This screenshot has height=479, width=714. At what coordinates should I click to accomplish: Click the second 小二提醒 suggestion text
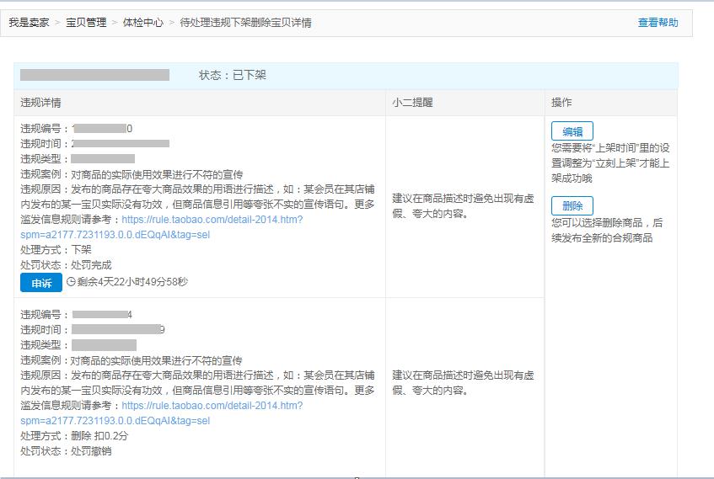tap(463, 382)
